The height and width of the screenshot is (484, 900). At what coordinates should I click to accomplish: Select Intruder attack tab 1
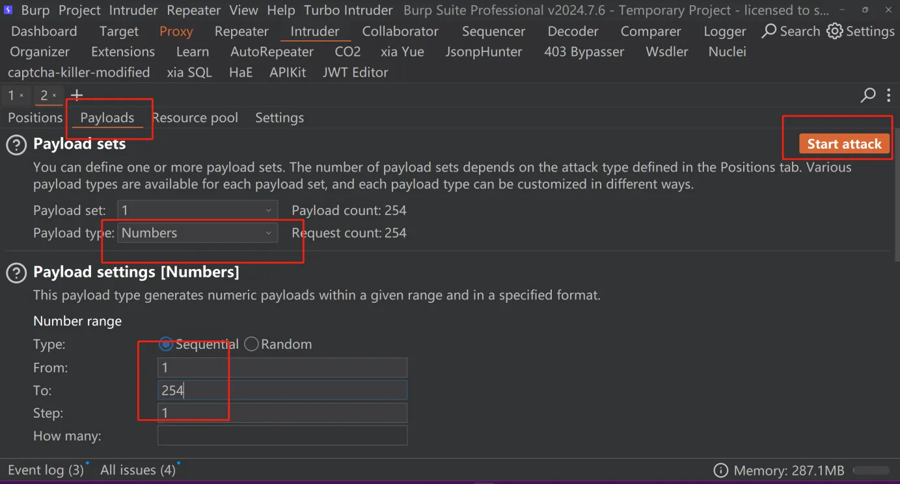[x=11, y=96]
